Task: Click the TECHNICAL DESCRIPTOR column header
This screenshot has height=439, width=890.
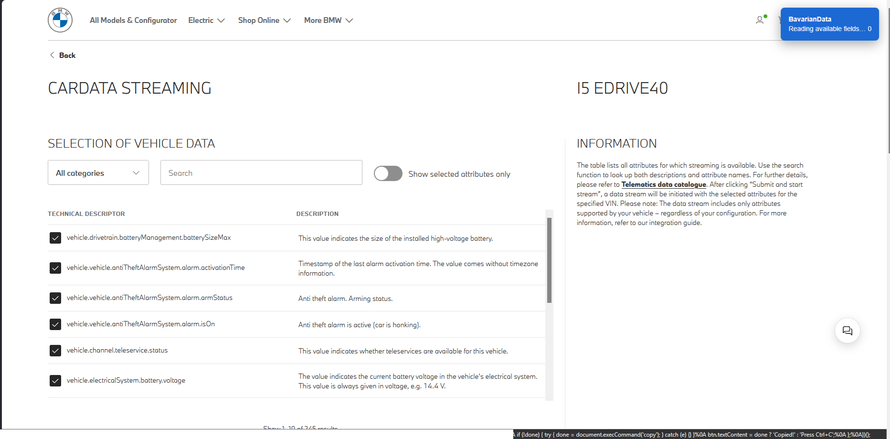Action: click(x=86, y=214)
